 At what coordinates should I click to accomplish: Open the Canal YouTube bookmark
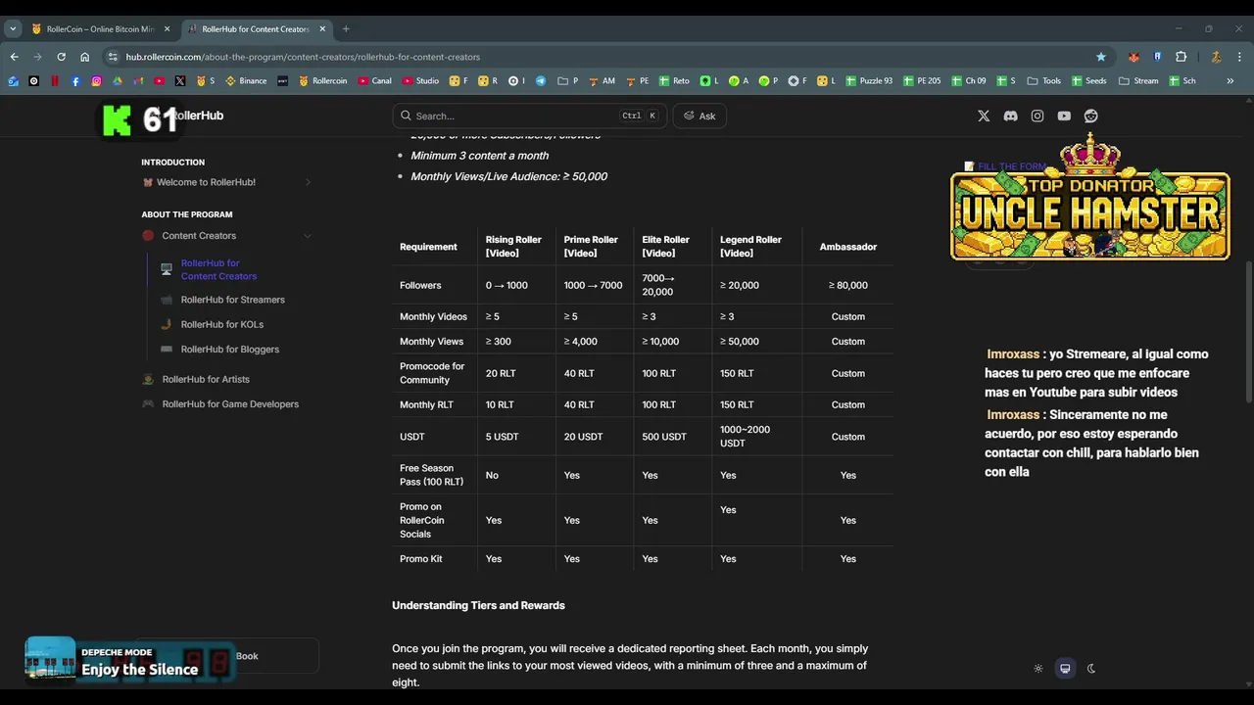(x=374, y=81)
